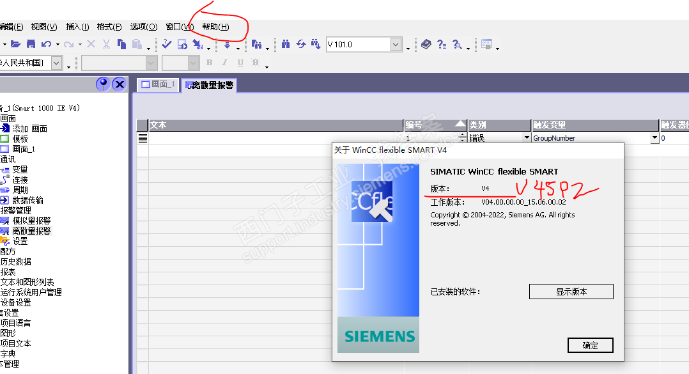Click the grayed Strikethrough formatting icon
Viewport: 689px width, 374px height.
(255, 63)
